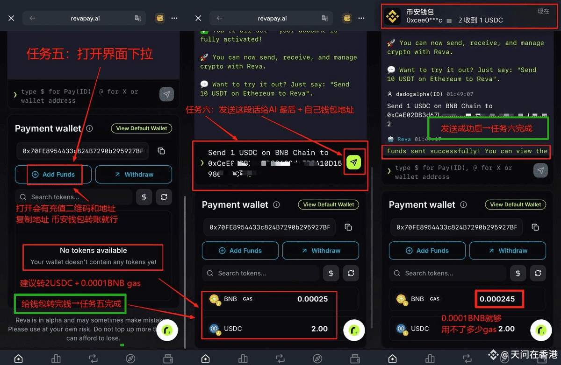This screenshot has width=561, height=365.
Task: Tap Add Funds in the middle screenshot
Action: pos(240,251)
